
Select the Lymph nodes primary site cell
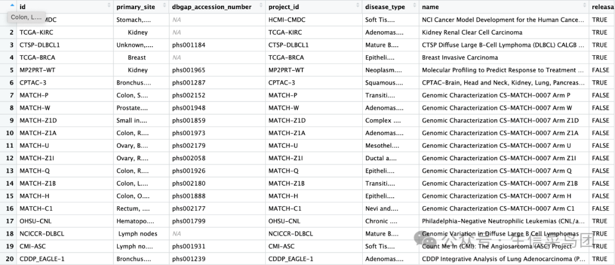[x=138, y=234]
